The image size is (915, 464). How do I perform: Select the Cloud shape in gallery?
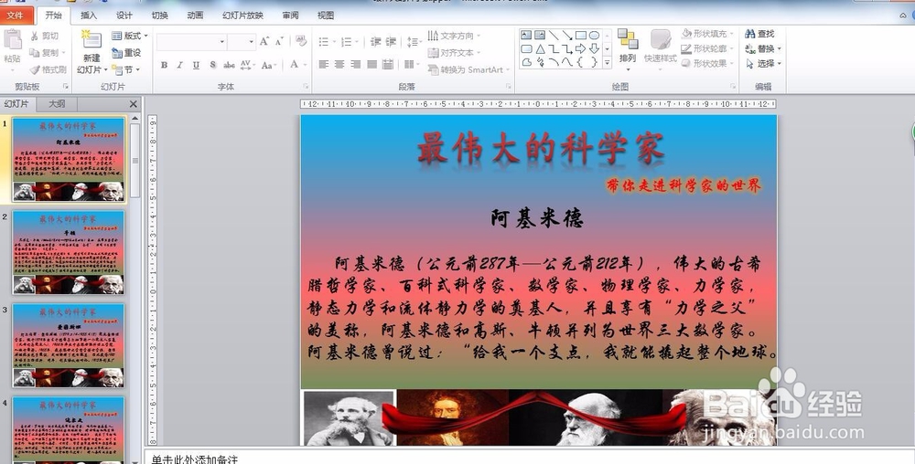click(526, 62)
